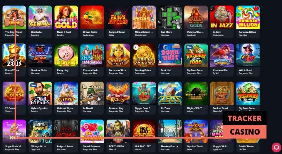Open the Dork Unit game tile

click(170, 55)
